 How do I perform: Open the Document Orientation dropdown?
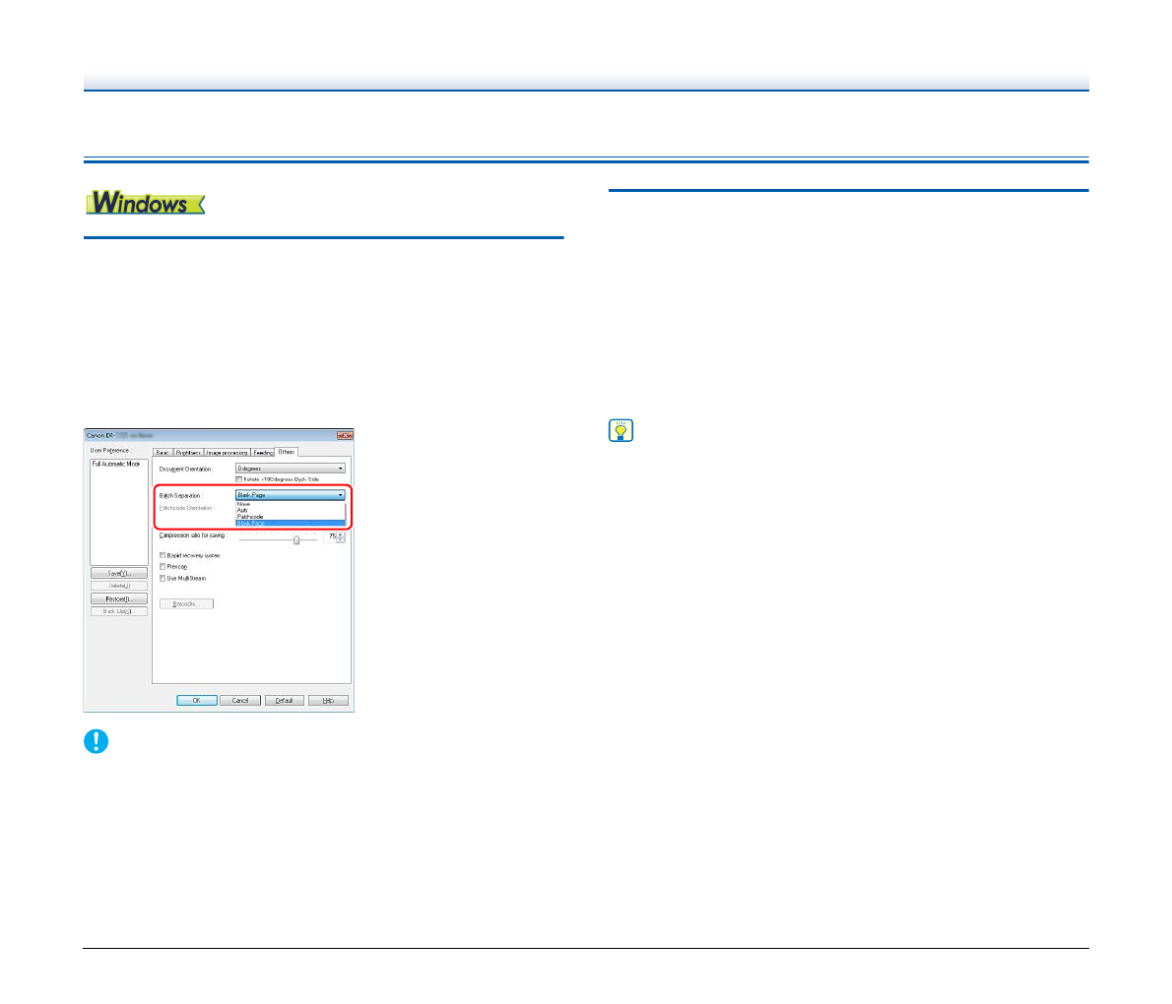(x=291, y=469)
